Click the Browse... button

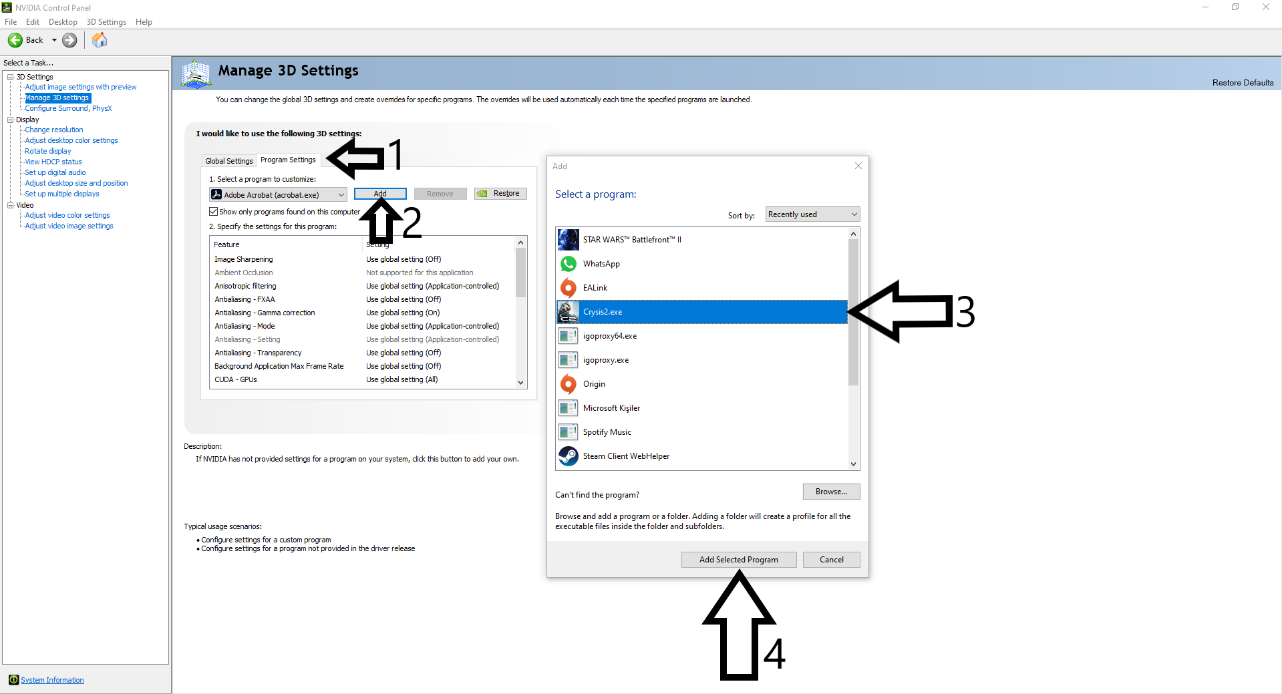click(x=831, y=492)
